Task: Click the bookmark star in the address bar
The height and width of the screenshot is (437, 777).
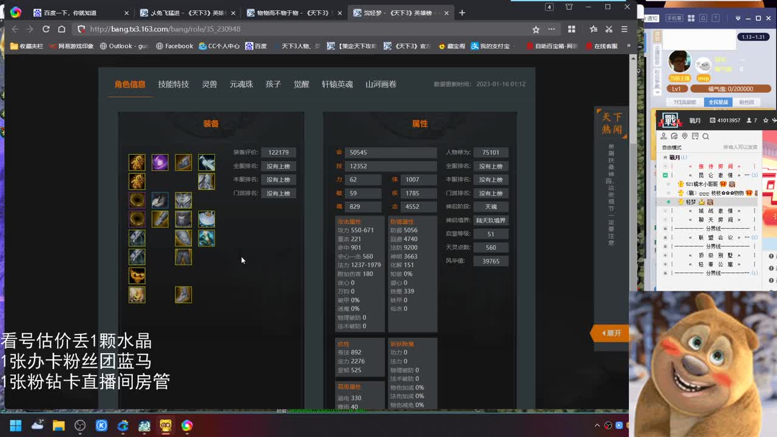Action: (x=536, y=29)
